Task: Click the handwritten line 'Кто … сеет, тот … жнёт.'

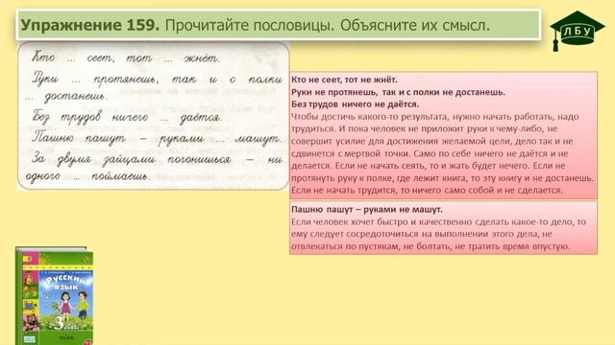Action: click(126, 57)
